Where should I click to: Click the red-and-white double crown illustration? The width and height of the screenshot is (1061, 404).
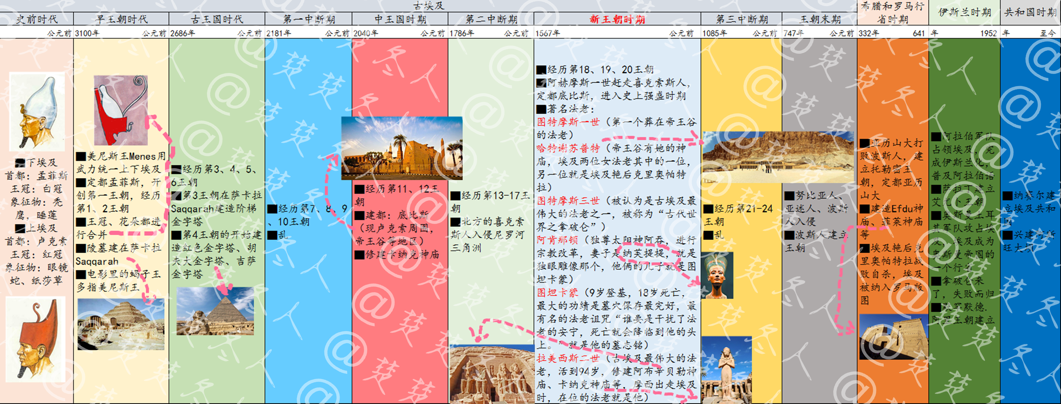[120, 110]
